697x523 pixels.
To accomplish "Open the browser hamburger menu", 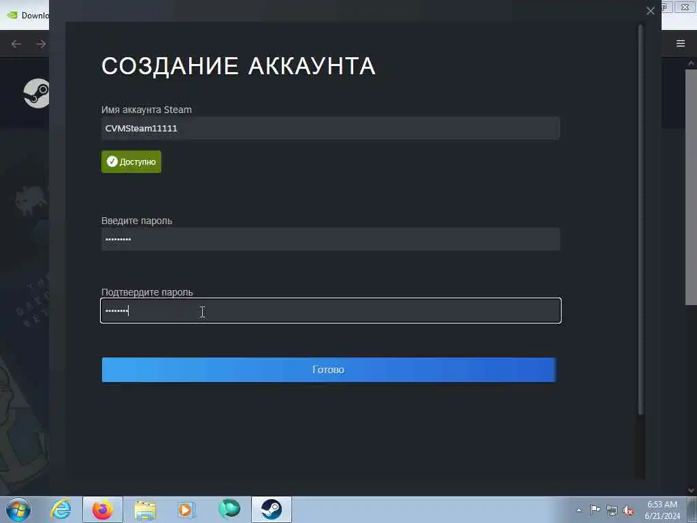I will click(x=680, y=43).
